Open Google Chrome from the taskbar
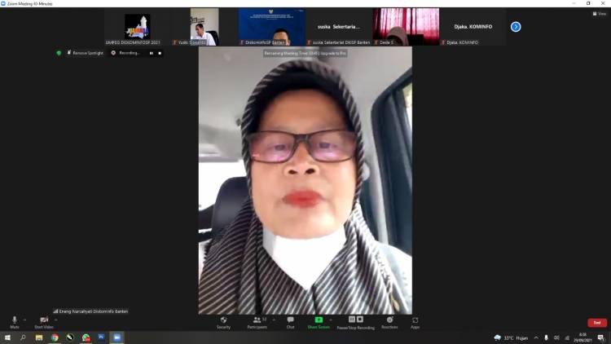Screen dimensions: 611x344 pyautogui.click(x=55, y=337)
